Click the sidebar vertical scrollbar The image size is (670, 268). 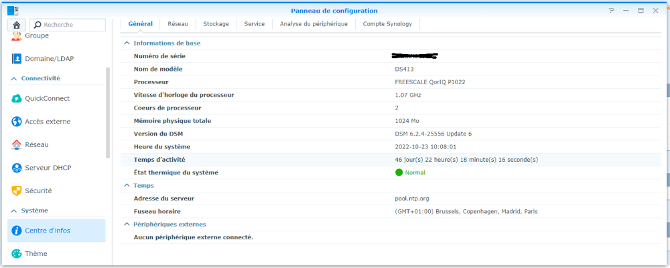click(x=108, y=113)
